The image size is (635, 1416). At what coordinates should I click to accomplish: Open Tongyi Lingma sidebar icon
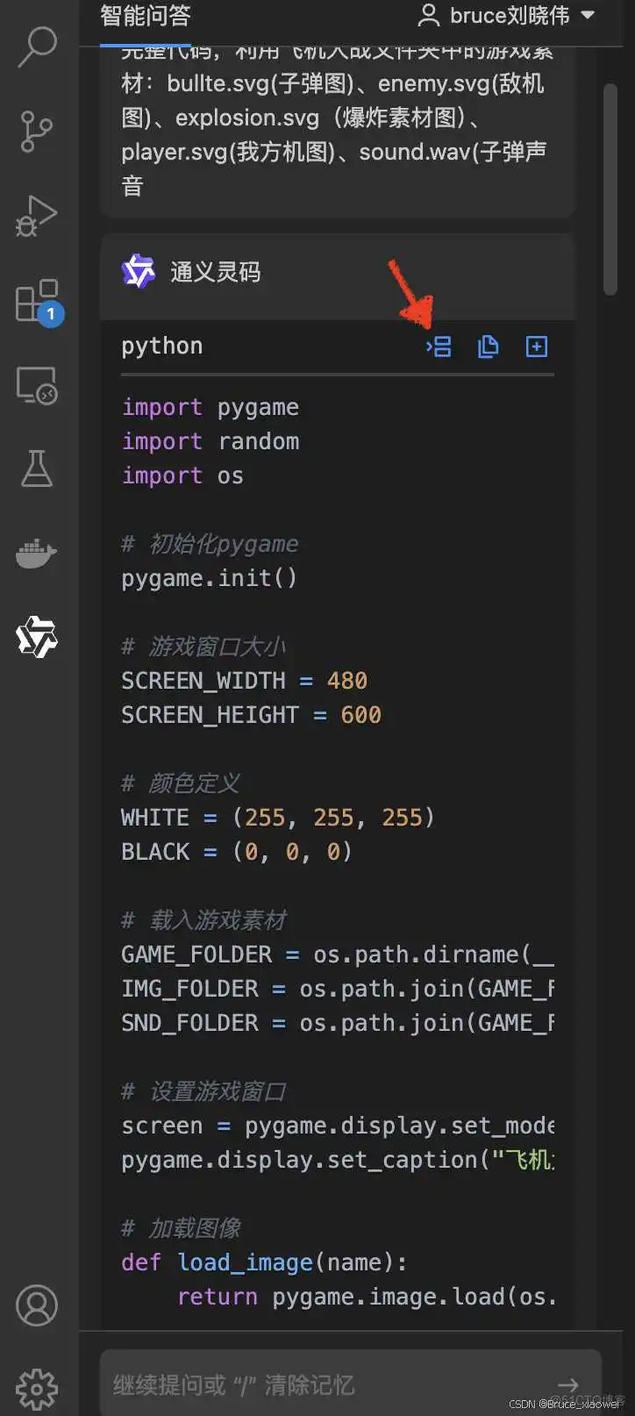(37, 638)
